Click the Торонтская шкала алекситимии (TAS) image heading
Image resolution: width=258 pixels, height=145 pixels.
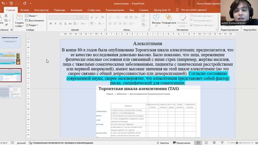139,89
